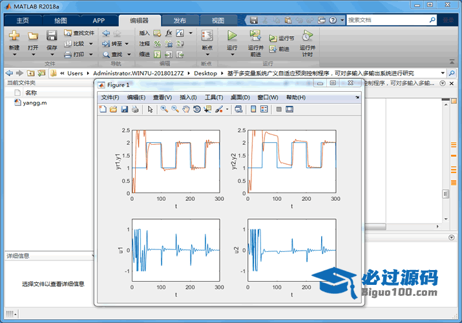The height and width of the screenshot is (323, 462).
Task: Open the 新建 dropdown arrow
Action: pos(14,54)
